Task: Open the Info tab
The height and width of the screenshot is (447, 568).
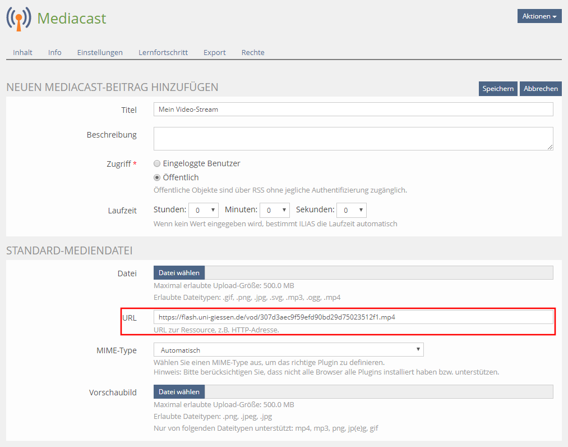Action: pyautogui.click(x=55, y=52)
